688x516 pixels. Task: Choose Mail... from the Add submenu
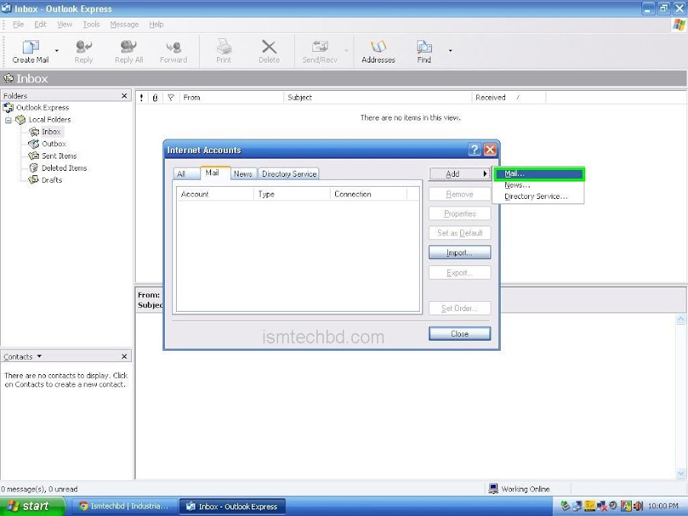[539, 174]
